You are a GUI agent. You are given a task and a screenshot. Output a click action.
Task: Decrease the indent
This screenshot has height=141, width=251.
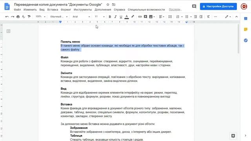195,16
